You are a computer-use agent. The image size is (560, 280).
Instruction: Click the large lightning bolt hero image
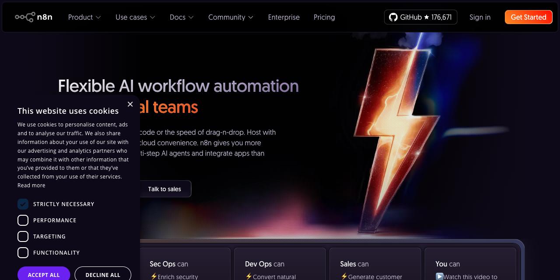(396, 136)
